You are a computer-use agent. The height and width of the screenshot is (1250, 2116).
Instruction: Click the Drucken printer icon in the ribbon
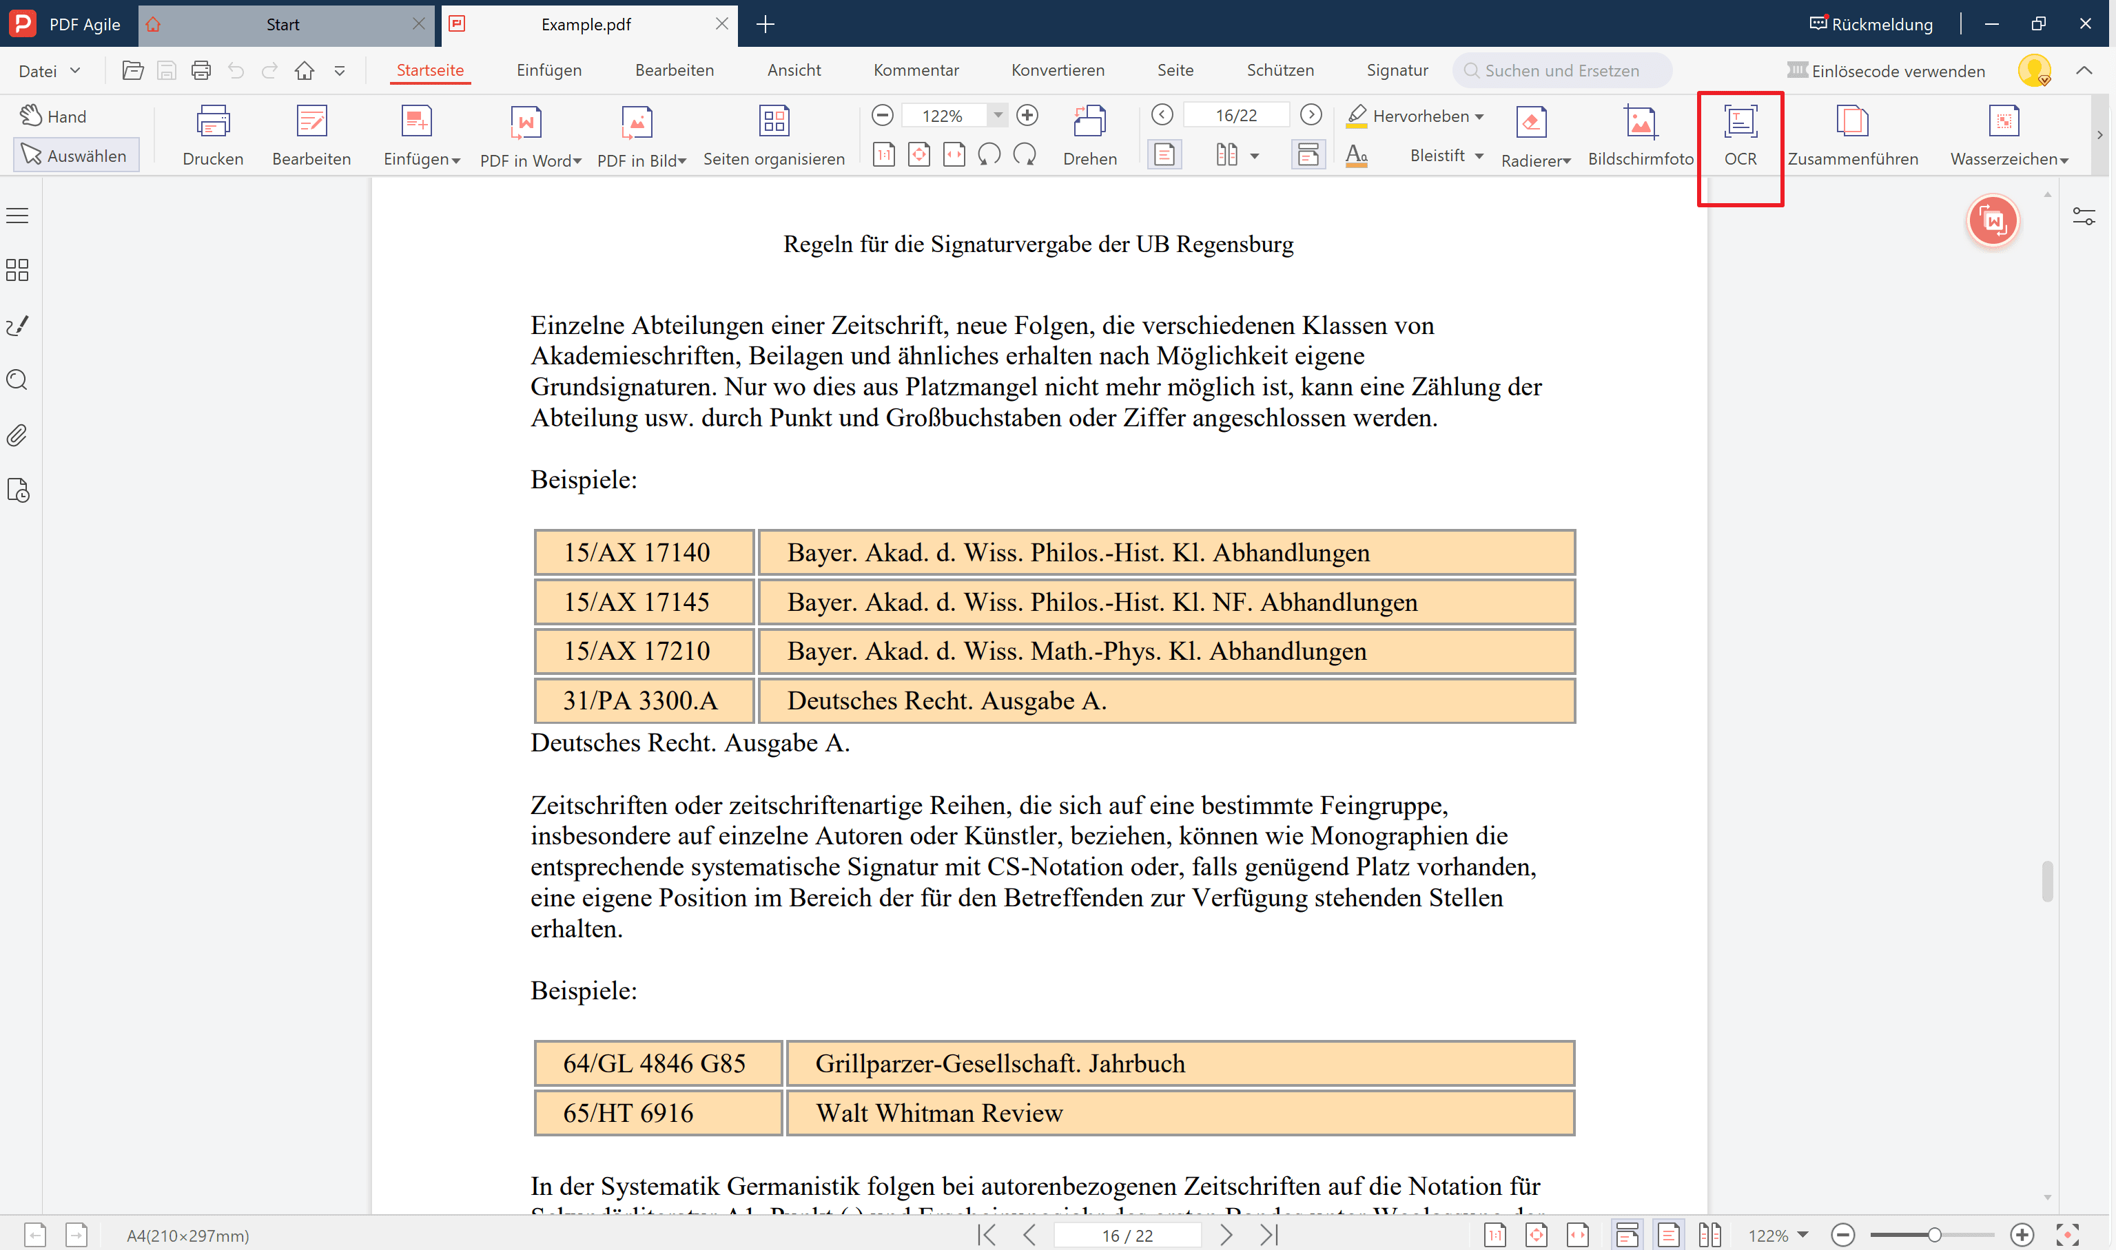(x=212, y=136)
